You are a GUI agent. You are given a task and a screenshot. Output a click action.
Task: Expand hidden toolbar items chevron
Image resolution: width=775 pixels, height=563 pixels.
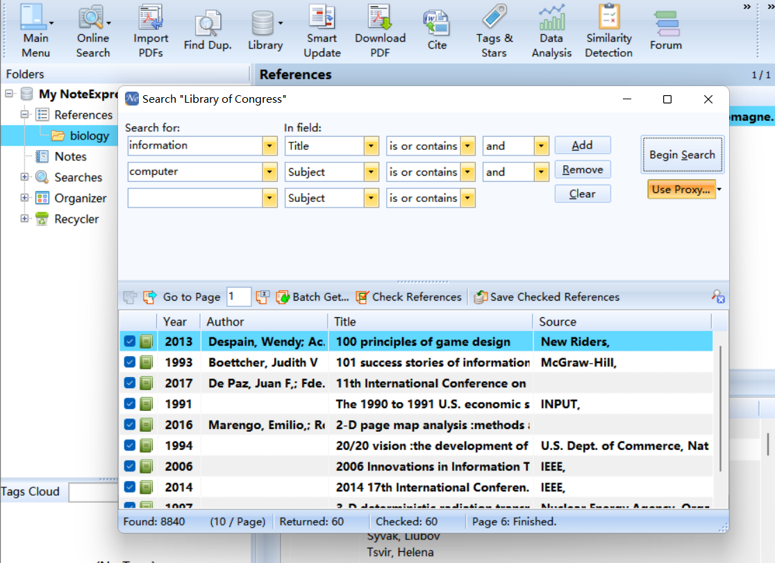[747, 7]
